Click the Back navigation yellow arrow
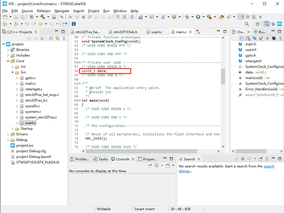The image size is (284, 213). coord(40,24)
